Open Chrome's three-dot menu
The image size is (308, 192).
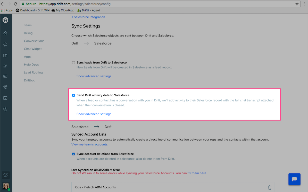tap(305, 4)
